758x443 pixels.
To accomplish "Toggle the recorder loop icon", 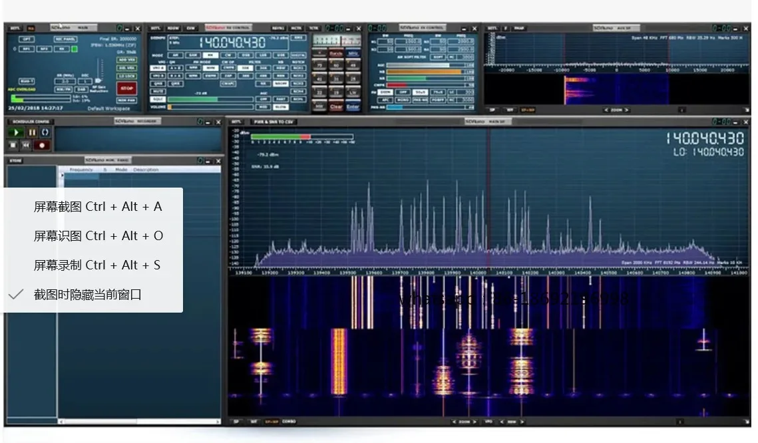I will (45, 132).
